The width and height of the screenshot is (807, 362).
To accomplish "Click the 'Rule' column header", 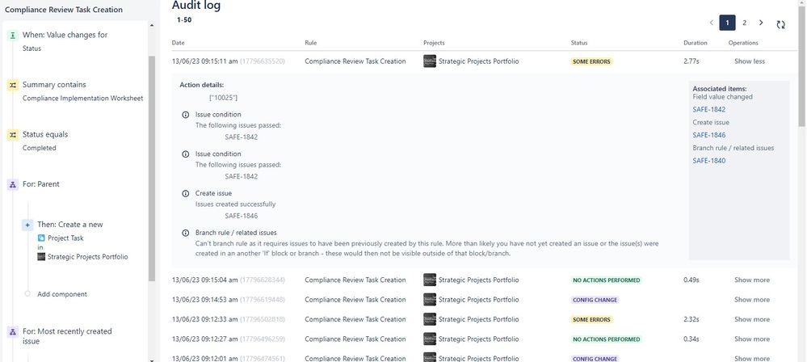I will pos(311,43).
